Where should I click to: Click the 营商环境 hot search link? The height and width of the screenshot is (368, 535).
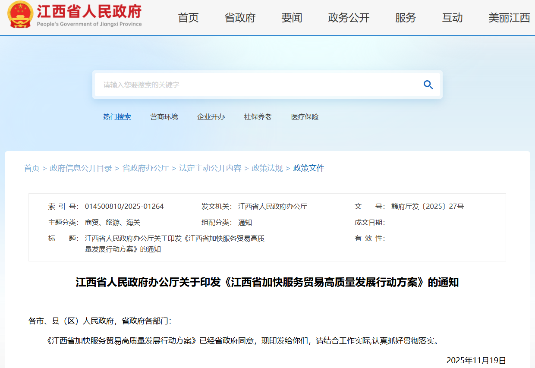[x=164, y=117]
